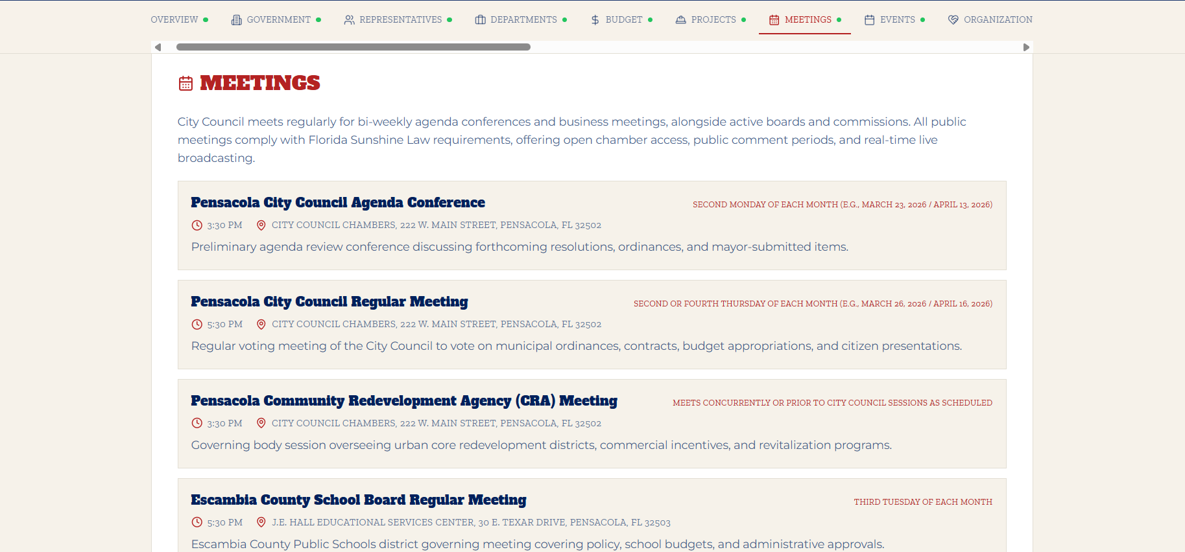
Task: Click the 'Meets concurrently or prior' schedule text
Action: tap(833, 403)
